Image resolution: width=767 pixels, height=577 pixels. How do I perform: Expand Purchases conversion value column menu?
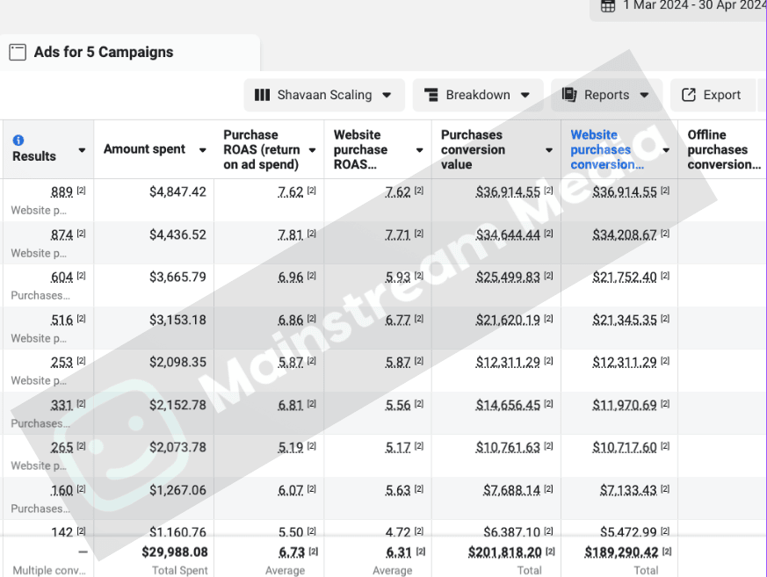pyautogui.click(x=549, y=150)
